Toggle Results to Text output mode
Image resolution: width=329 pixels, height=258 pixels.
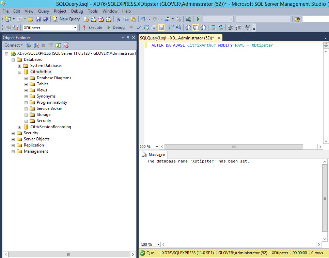[188, 28]
